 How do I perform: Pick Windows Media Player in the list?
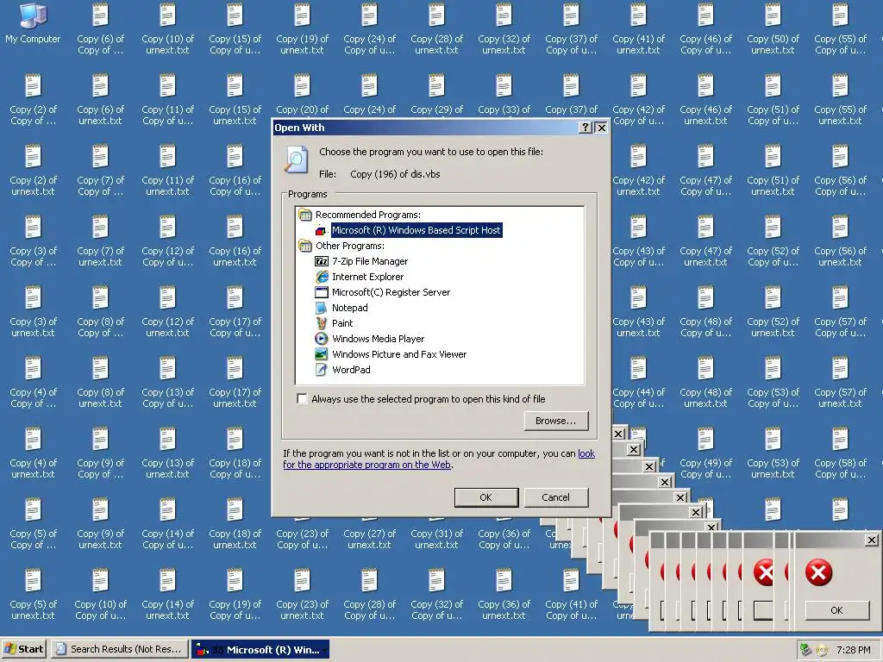(x=369, y=339)
